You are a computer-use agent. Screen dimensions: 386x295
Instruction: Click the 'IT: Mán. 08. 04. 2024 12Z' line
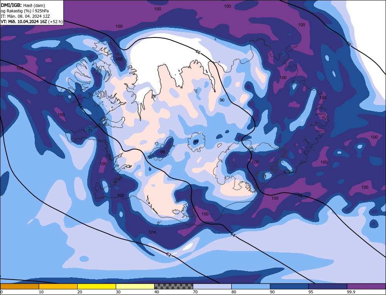tap(25, 16)
